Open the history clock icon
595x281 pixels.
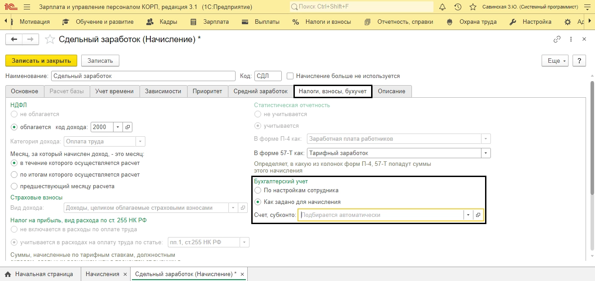tap(458, 7)
